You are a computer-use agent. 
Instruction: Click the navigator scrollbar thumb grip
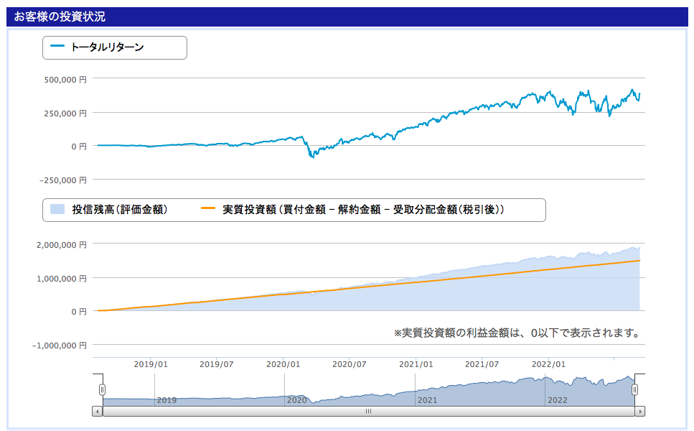coord(368,412)
